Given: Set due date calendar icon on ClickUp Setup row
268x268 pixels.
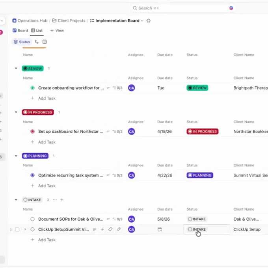Looking at the screenshot, I should (160, 229).
